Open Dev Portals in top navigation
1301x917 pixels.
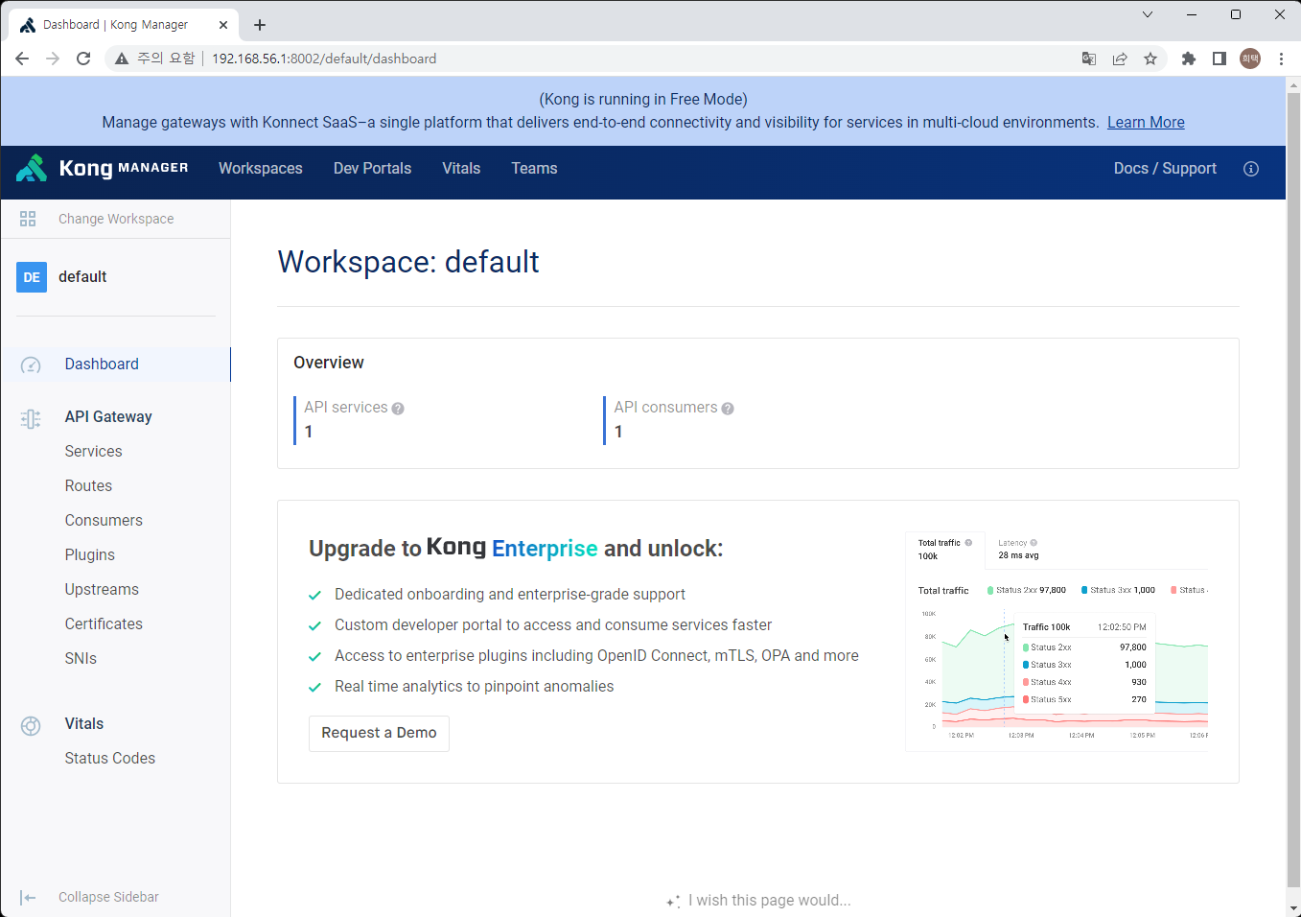click(372, 168)
